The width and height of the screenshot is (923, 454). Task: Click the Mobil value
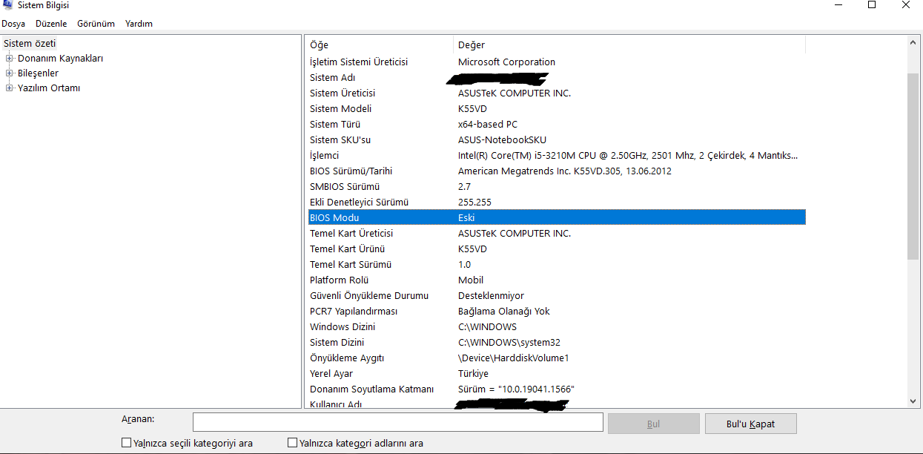pyautogui.click(x=471, y=280)
